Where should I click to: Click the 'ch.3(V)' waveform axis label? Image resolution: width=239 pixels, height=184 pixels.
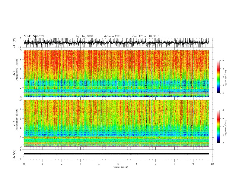pyautogui.click(x=14, y=154)
